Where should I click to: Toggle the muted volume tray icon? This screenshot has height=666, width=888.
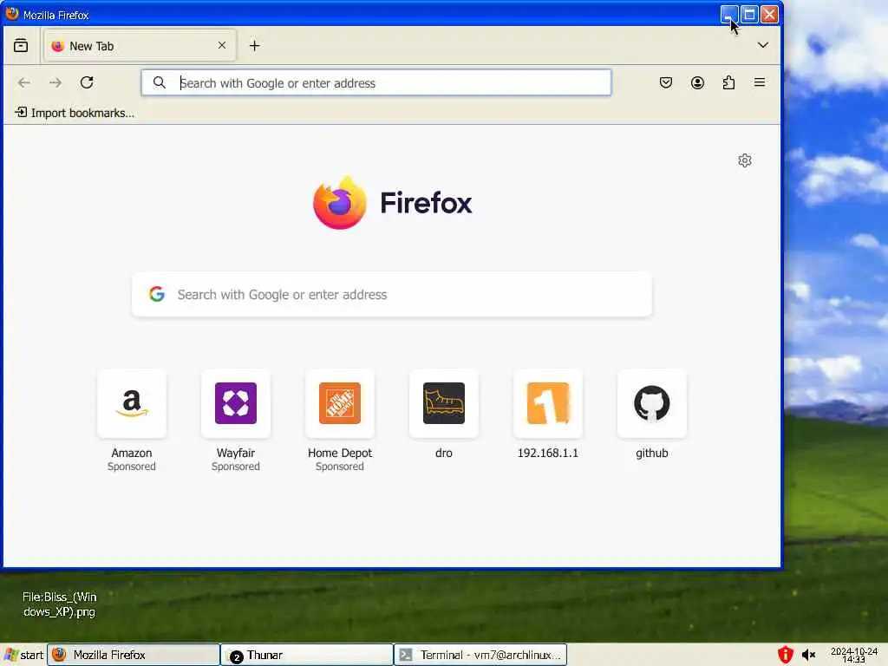tap(809, 656)
